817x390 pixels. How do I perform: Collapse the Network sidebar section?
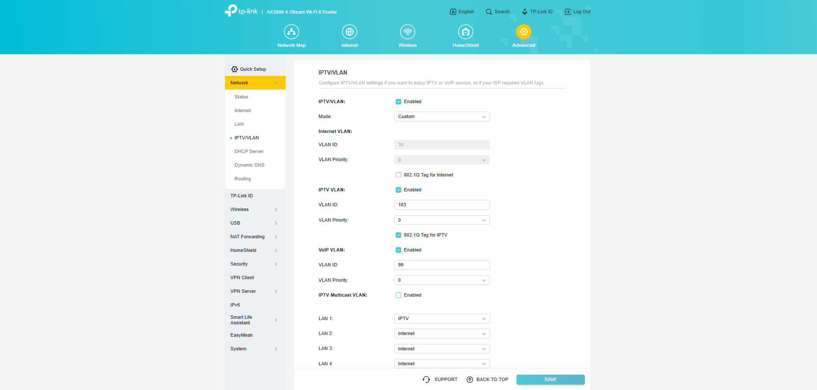coord(255,83)
